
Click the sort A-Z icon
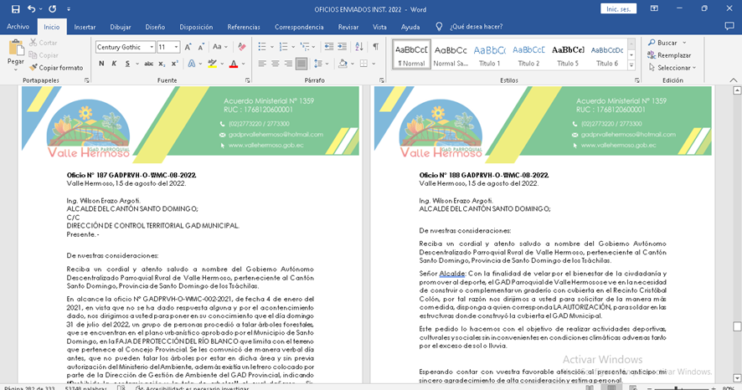click(360, 47)
